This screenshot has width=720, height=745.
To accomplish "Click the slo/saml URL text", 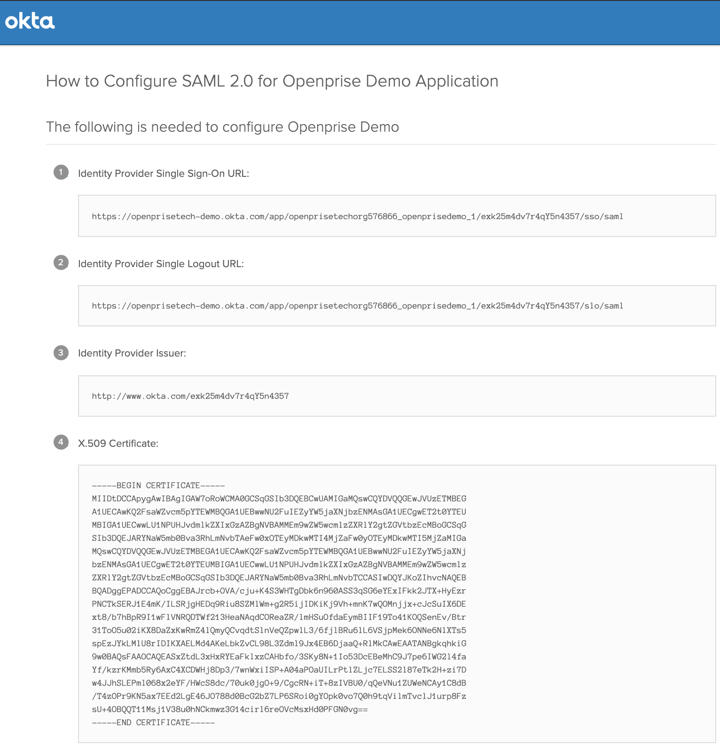I will point(358,306).
